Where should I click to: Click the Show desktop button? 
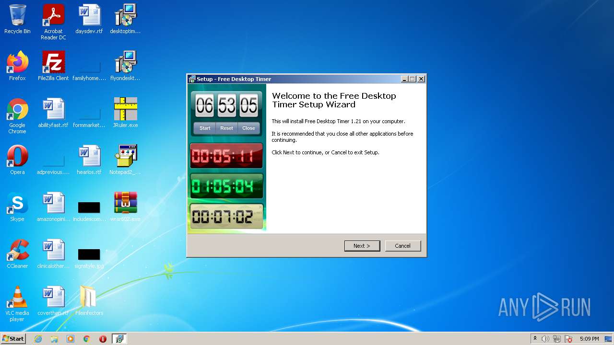click(609, 339)
